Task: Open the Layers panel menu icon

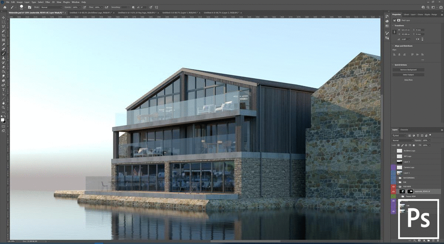Action: click(442, 130)
